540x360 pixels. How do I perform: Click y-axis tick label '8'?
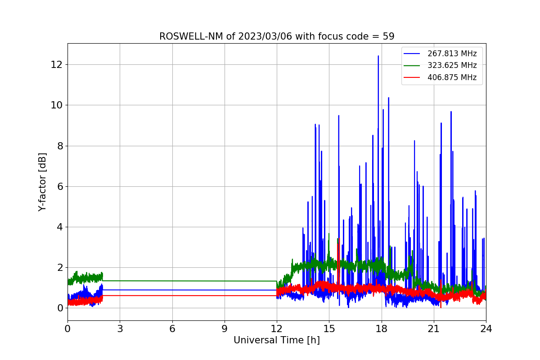pyautogui.click(x=60, y=146)
